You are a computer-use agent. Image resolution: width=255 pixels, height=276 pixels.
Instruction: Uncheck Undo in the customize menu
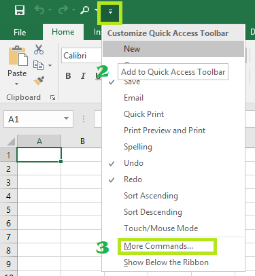(x=173, y=163)
